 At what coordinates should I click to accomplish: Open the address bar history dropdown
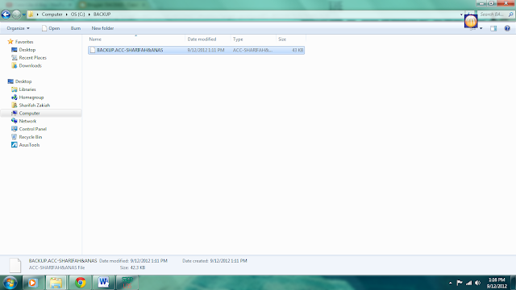461,14
